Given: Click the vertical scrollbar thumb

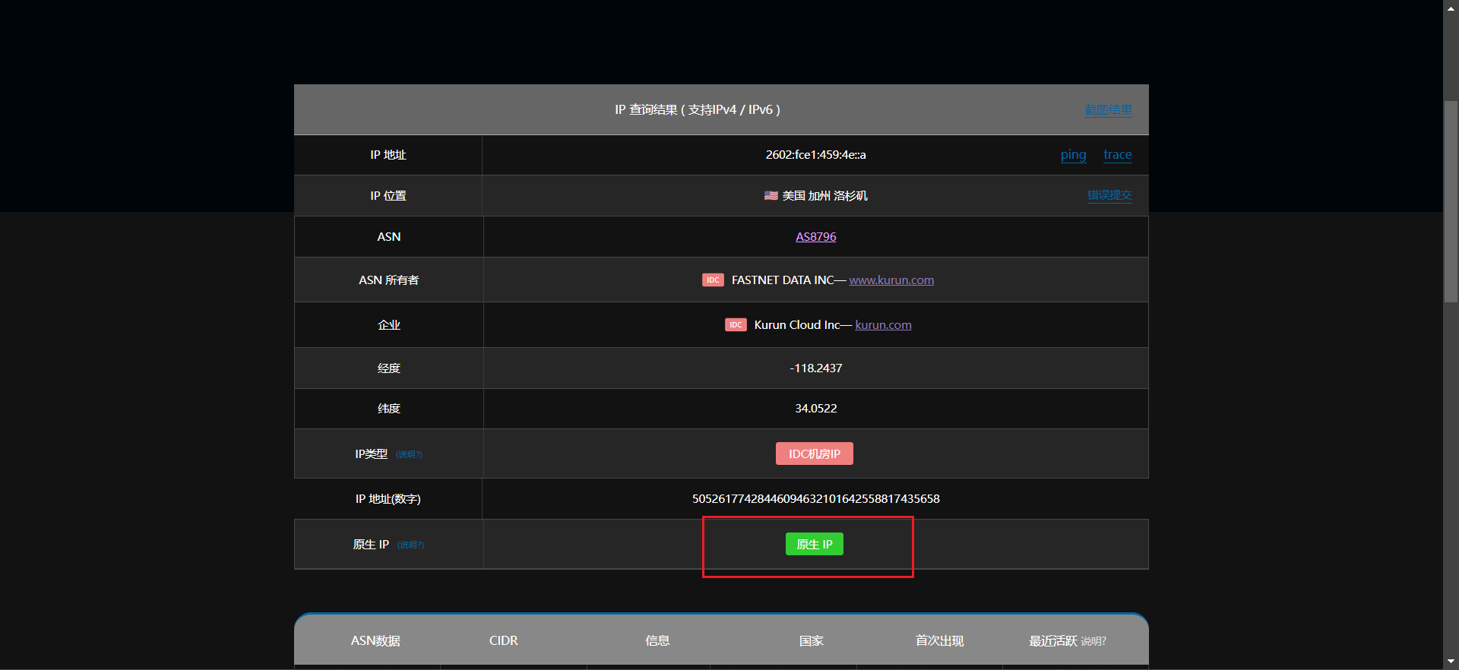Looking at the screenshot, I should pyautogui.click(x=1451, y=201).
